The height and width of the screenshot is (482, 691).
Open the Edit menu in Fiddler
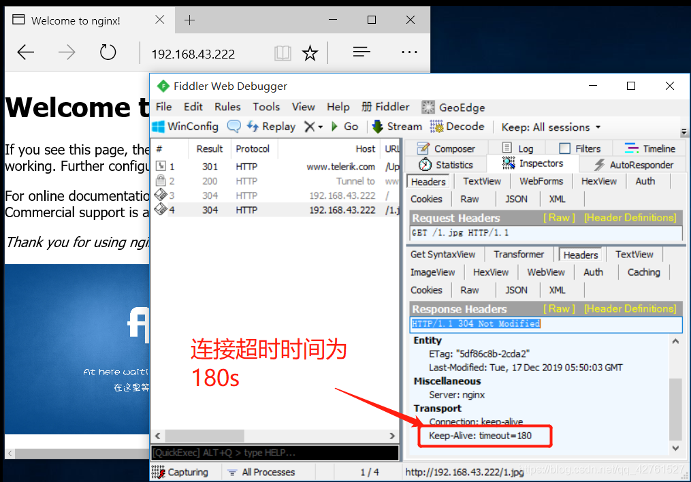(x=193, y=107)
